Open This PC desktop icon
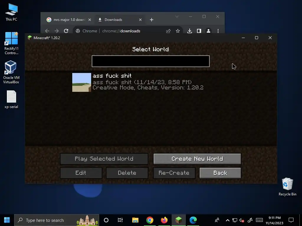 (x=12, y=12)
